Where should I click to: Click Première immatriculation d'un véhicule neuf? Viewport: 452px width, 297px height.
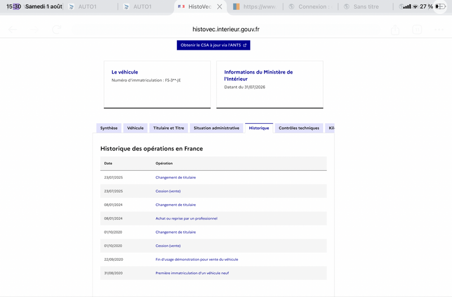pyautogui.click(x=192, y=273)
